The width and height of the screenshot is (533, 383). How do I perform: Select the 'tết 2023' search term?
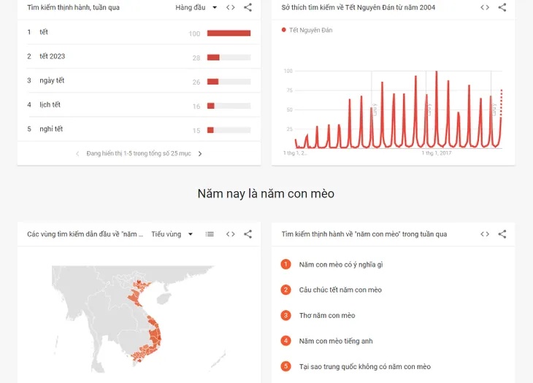[x=52, y=56]
